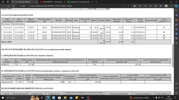179x100 pixels.
Task: Switch to Доходность по инструментам tab
Action: [80, 2]
